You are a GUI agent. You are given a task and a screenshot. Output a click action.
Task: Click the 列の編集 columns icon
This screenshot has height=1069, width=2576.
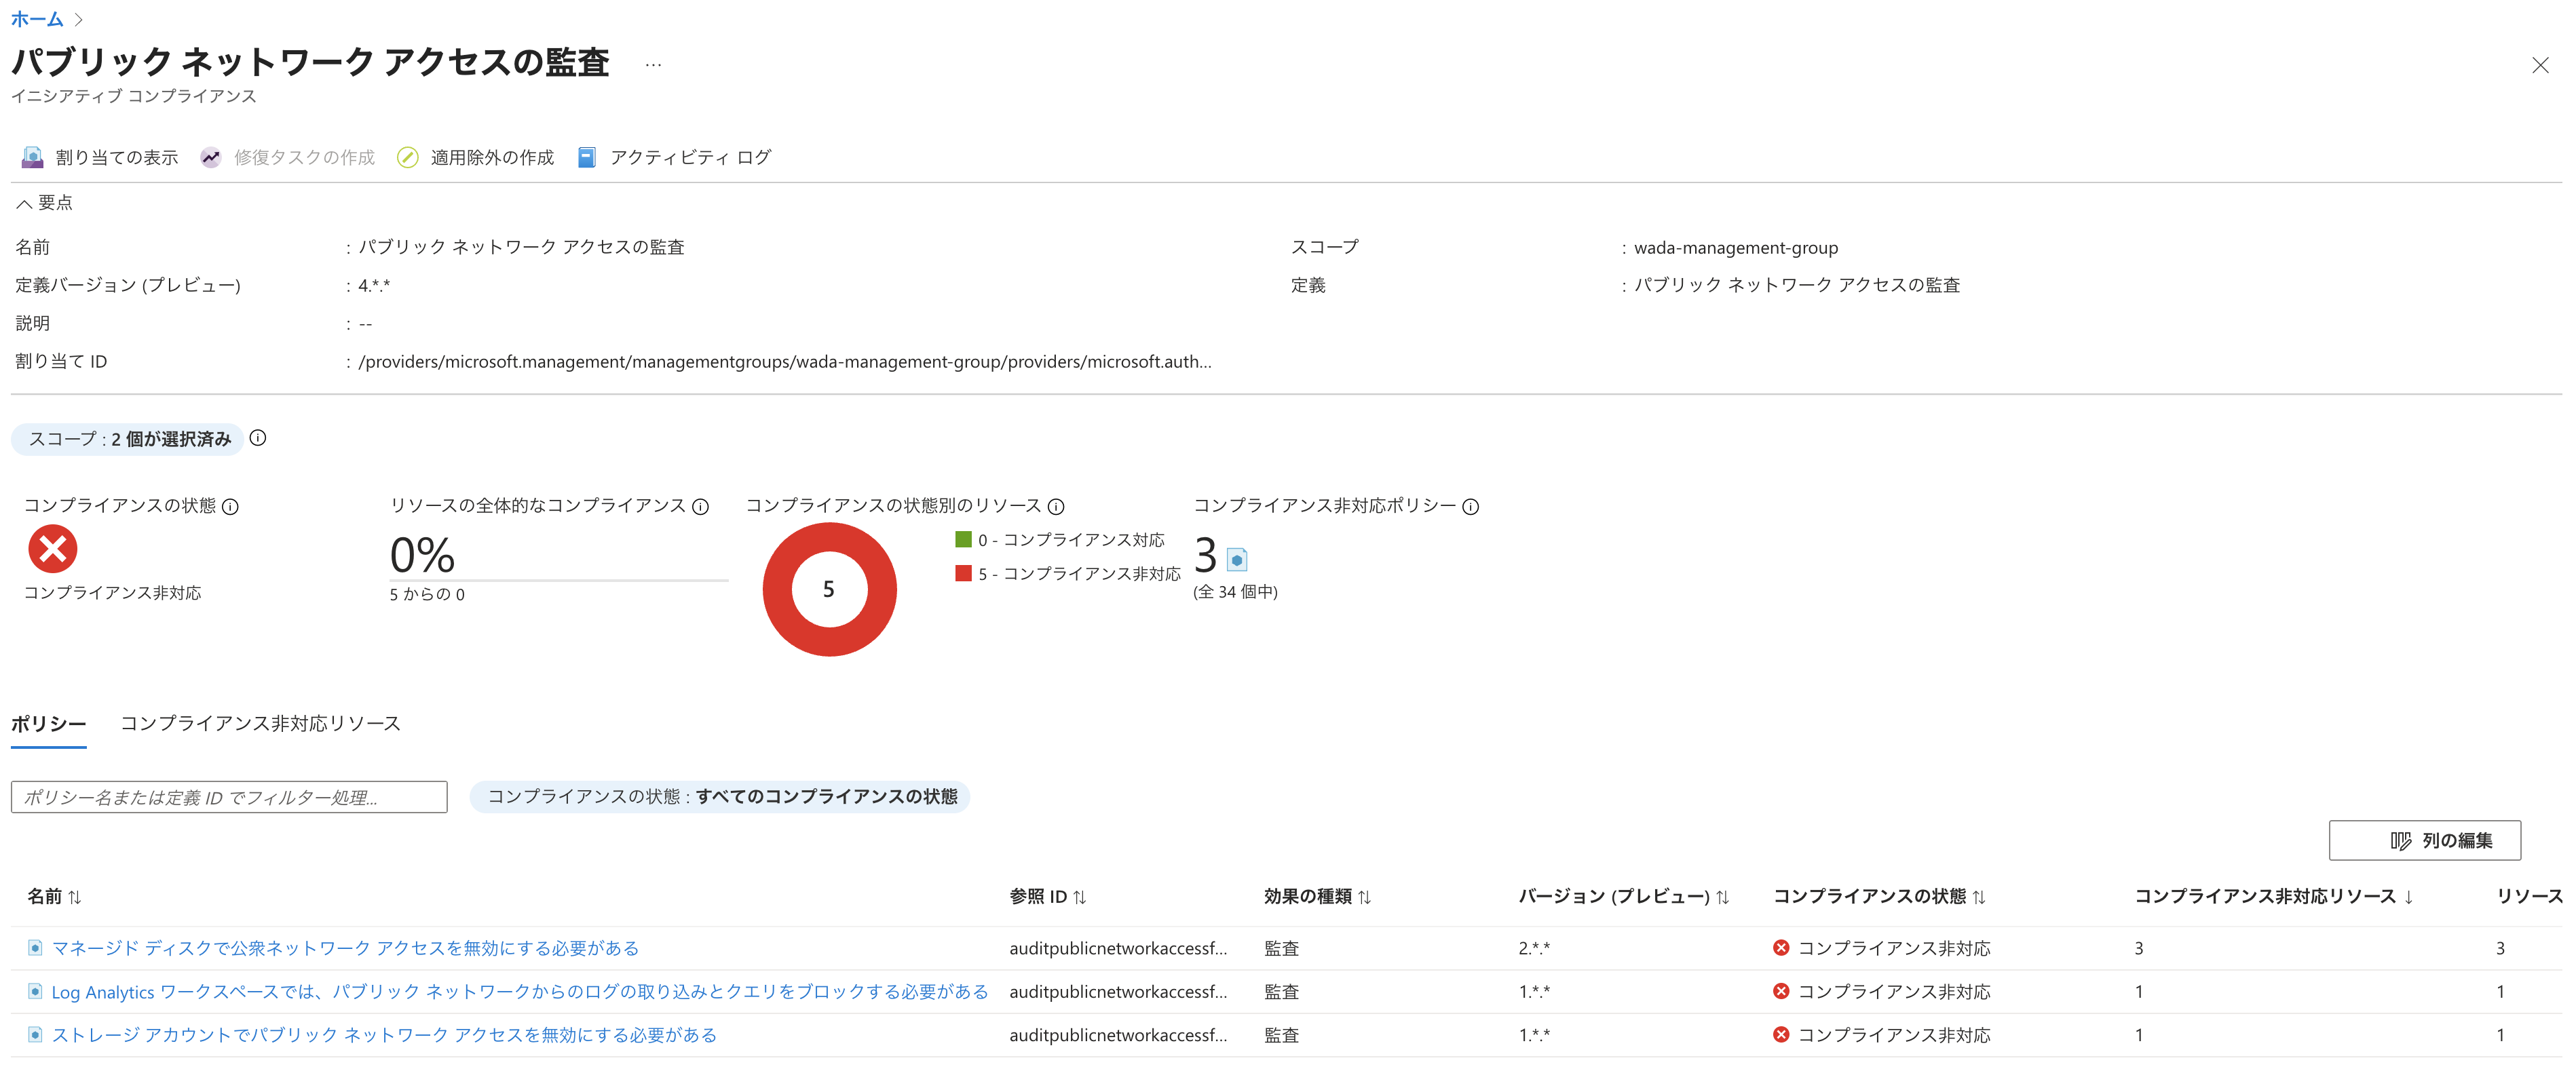[x=2400, y=841]
